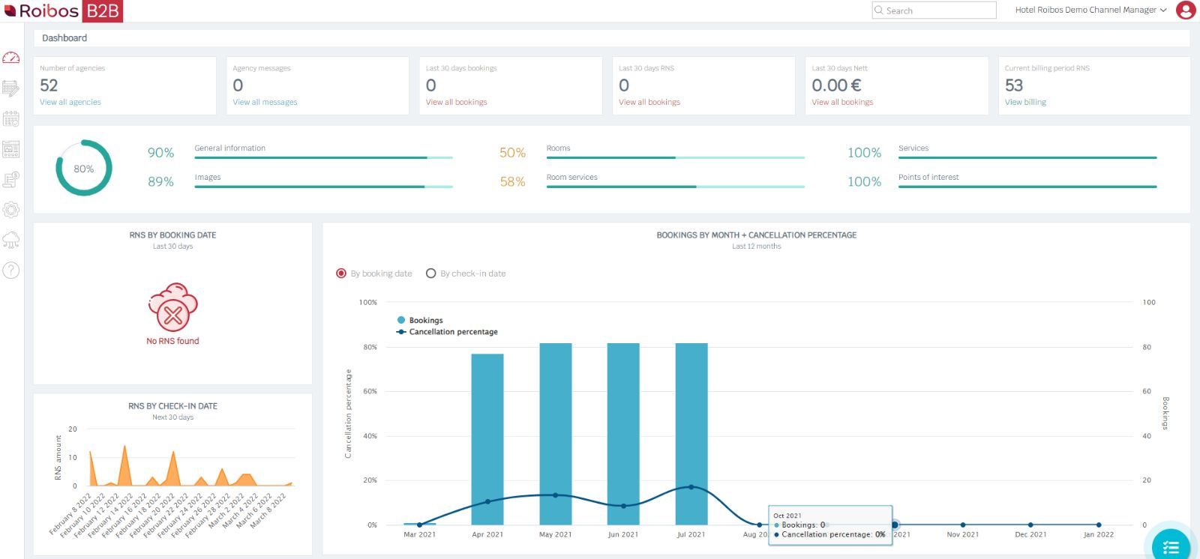Image resolution: width=1200 pixels, height=559 pixels.
Task: Toggle the Cancellation percentage legend marker
Action: (401, 332)
